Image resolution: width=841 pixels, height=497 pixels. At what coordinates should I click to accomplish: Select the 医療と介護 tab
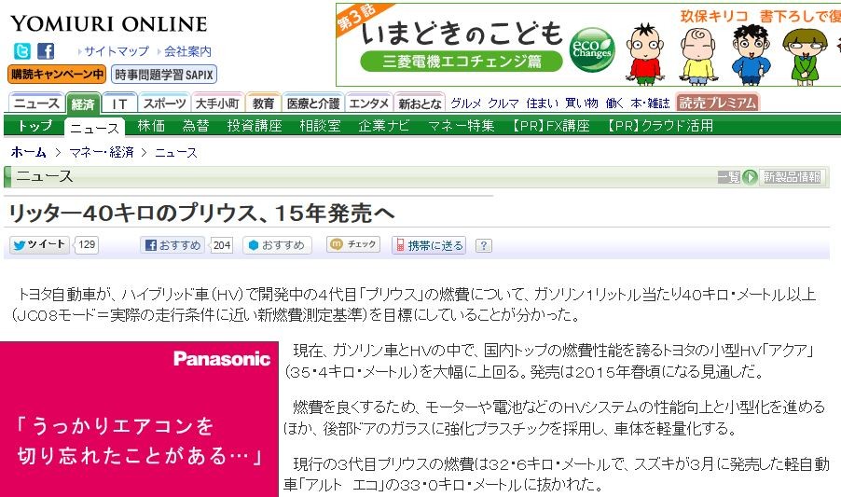[x=313, y=103]
